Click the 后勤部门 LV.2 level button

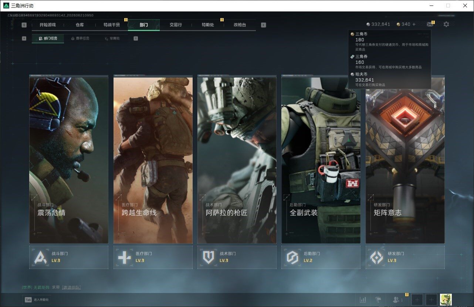tap(321, 257)
